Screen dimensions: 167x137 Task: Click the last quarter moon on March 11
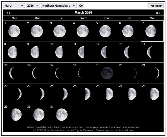click(x=81, y=52)
